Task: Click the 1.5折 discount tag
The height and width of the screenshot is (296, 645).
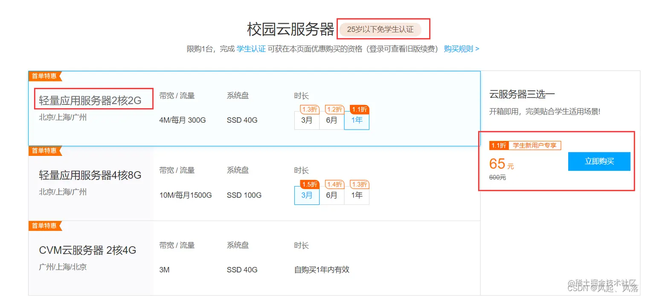Action: point(310,184)
